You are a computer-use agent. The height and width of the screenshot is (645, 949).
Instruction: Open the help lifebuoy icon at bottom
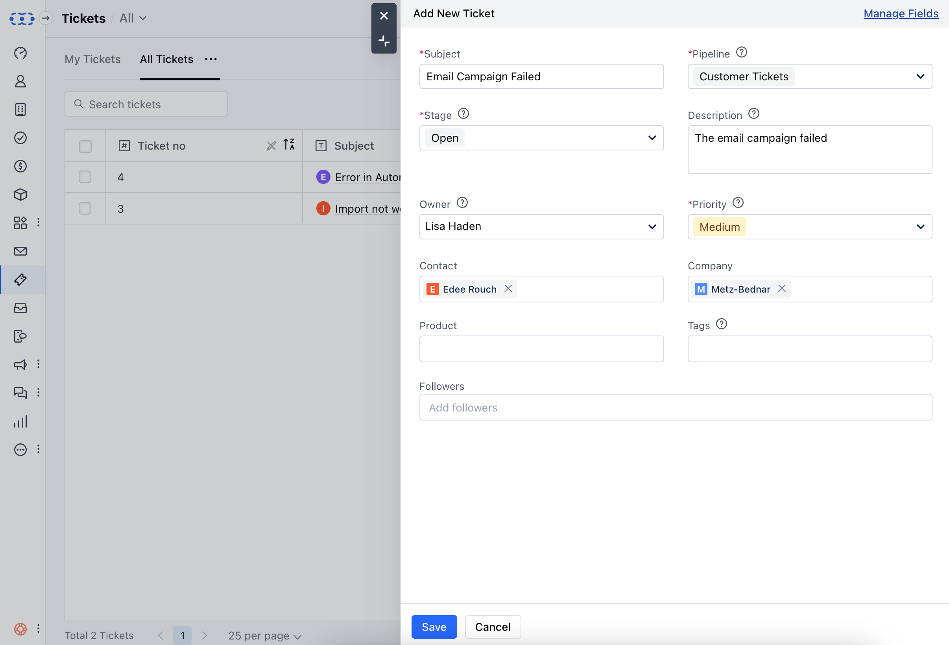[20, 628]
